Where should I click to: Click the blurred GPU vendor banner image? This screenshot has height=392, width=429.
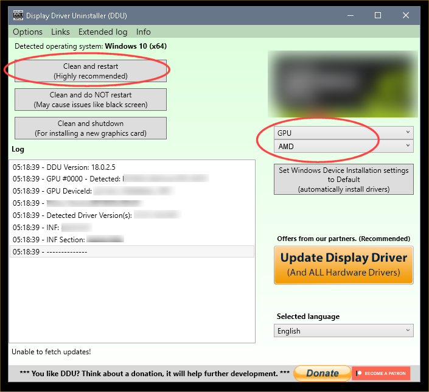tap(343, 84)
